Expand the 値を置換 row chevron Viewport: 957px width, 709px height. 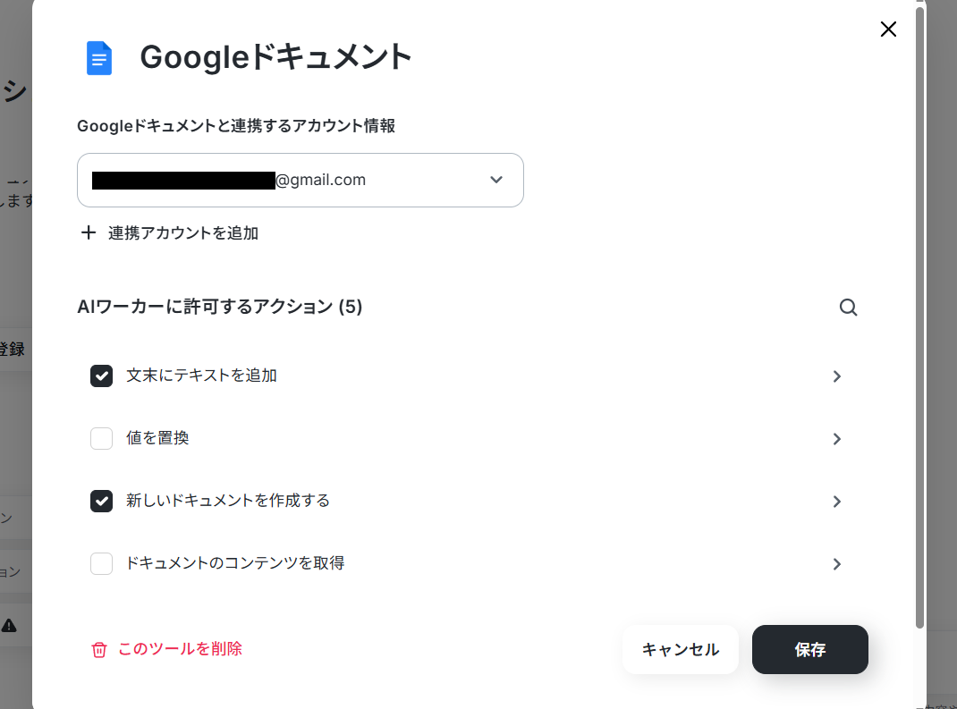click(837, 439)
